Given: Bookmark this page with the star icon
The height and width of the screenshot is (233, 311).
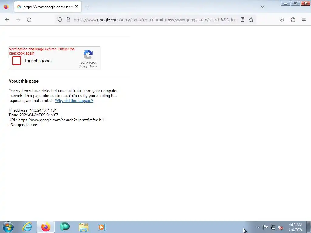Looking at the screenshot, I should point(251,19).
